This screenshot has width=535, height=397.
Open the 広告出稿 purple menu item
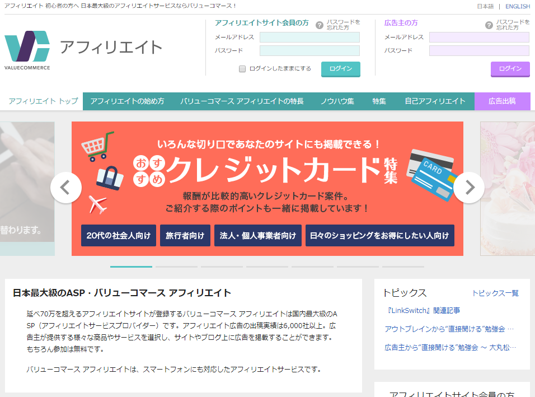coord(502,101)
